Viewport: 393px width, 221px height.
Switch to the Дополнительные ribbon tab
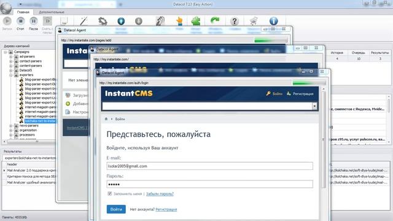point(52,12)
